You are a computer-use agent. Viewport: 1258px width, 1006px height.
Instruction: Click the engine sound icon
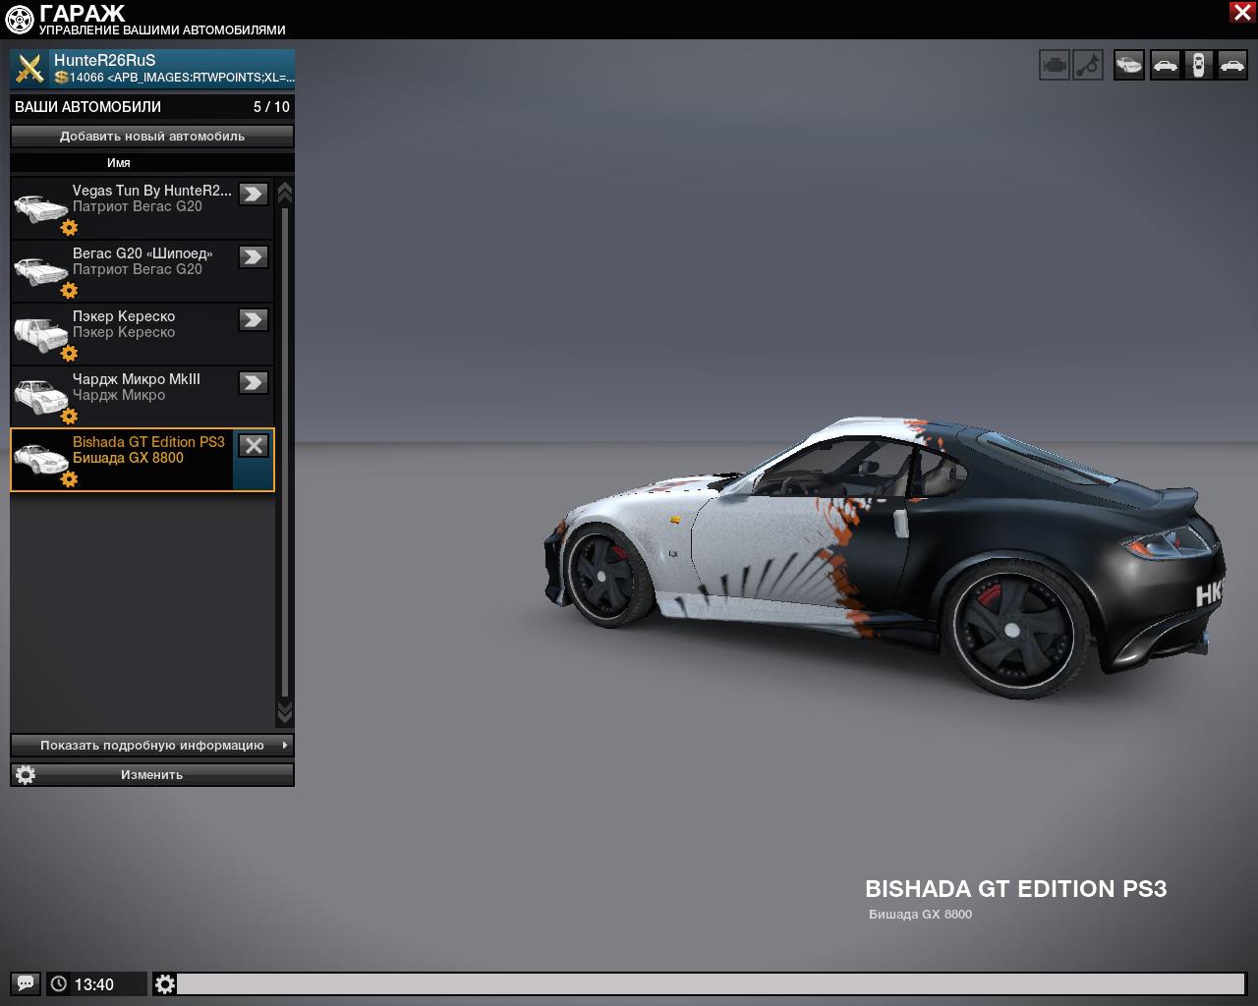[1054, 66]
